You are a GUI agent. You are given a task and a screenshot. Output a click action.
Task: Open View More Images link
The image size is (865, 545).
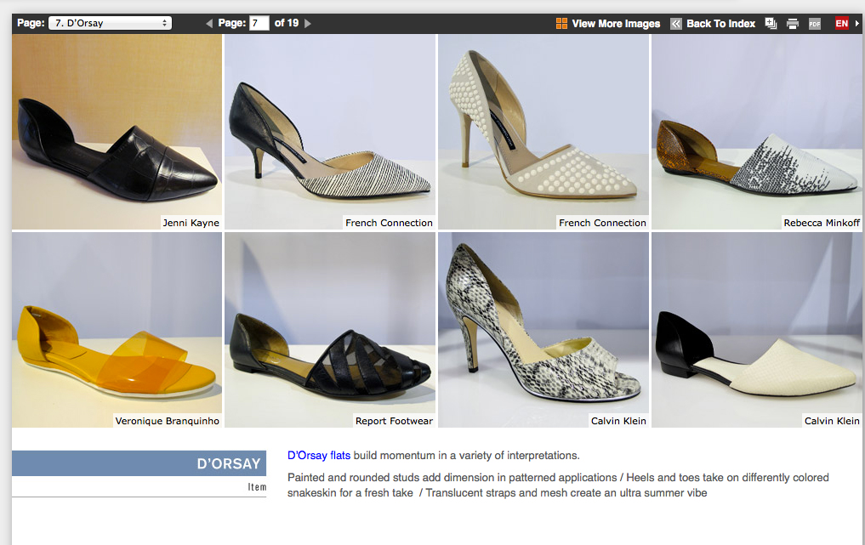(616, 24)
